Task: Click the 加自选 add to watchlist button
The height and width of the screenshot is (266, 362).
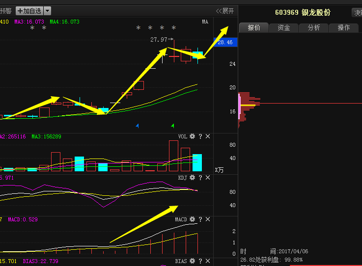Action: click(29, 11)
